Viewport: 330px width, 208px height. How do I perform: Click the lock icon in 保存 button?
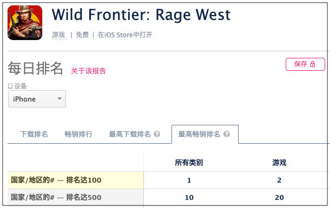click(313, 64)
